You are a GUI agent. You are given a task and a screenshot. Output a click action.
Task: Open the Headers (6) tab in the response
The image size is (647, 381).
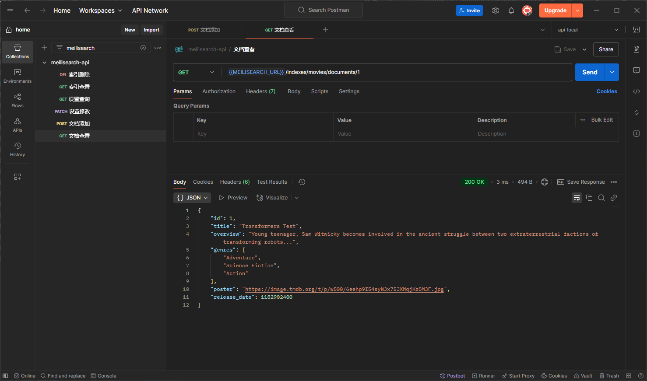pos(235,182)
